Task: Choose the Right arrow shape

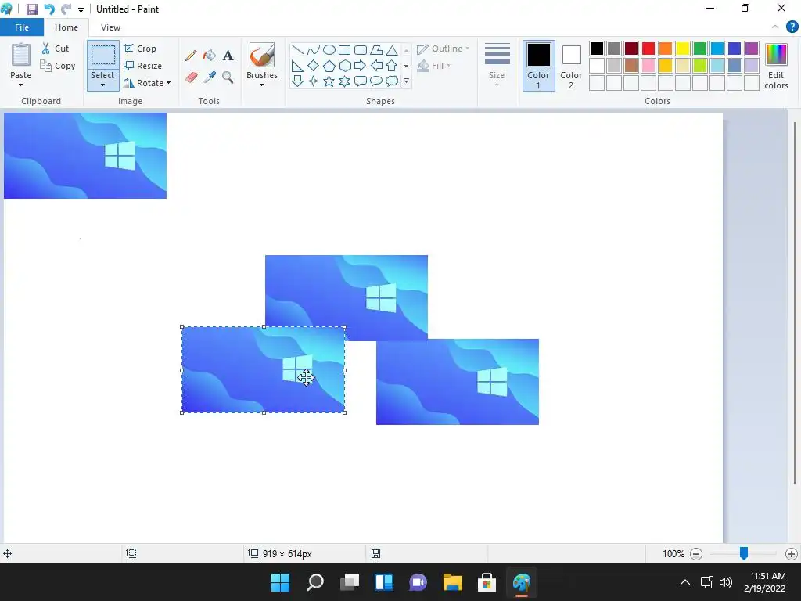Action: click(x=361, y=66)
